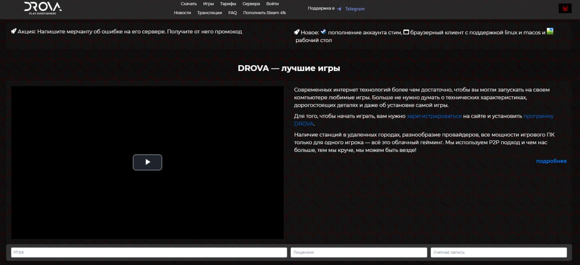Open the Игры section
The height and width of the screenshot is (265, 580).
208,4
